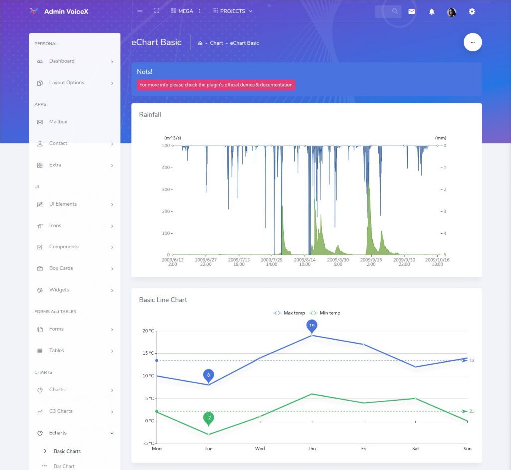This screenshot has width=511, height=470.
Task: Open the settings gear in the top bar
Action: click(472, 11)
